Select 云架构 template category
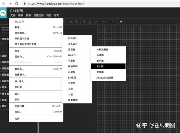 [x=77, y=72]
